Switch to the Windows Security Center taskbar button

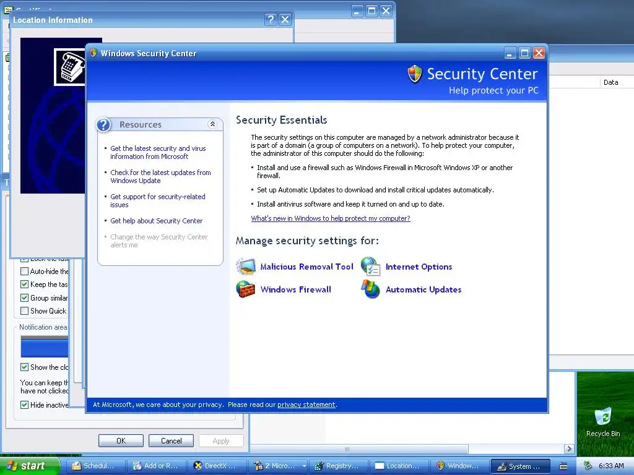(x=459, y=466)
